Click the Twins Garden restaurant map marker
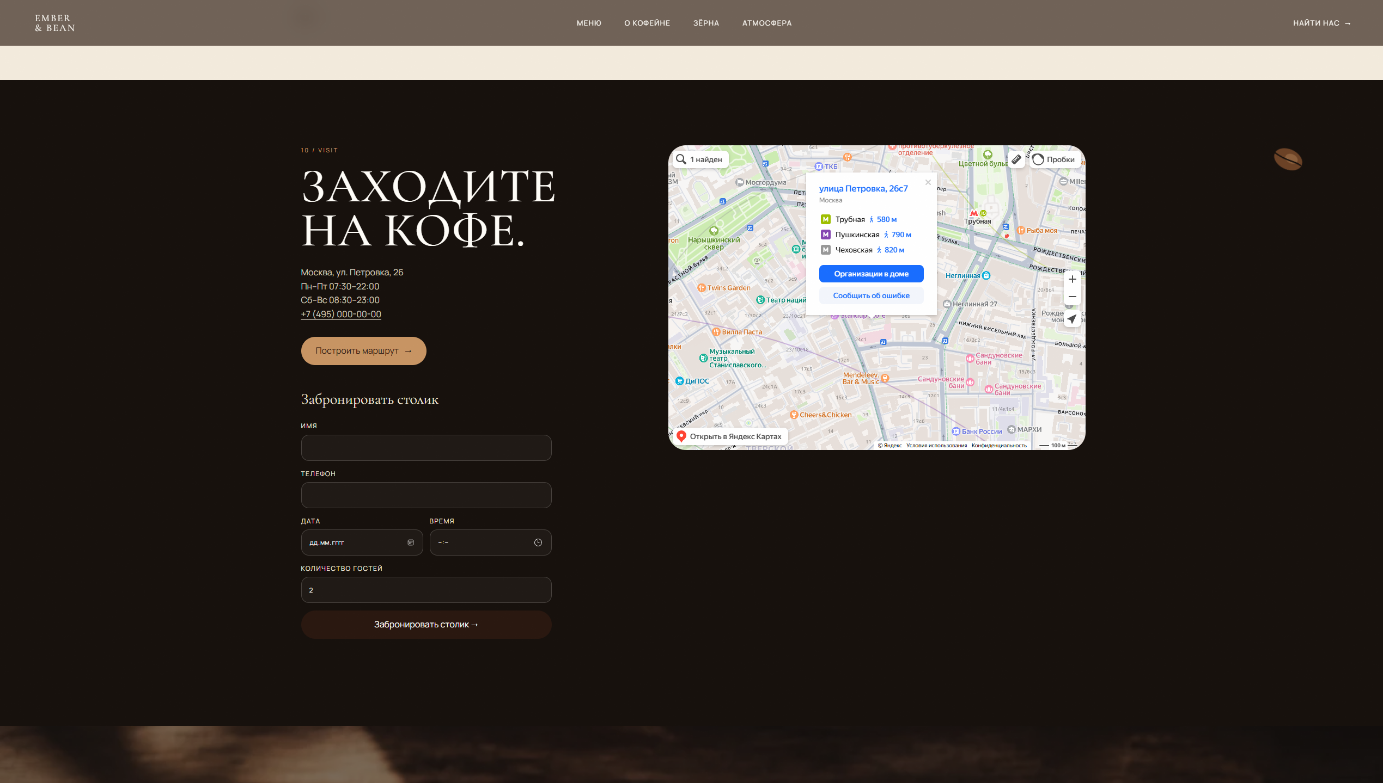 pyautogui.click(x=702, y=288)
